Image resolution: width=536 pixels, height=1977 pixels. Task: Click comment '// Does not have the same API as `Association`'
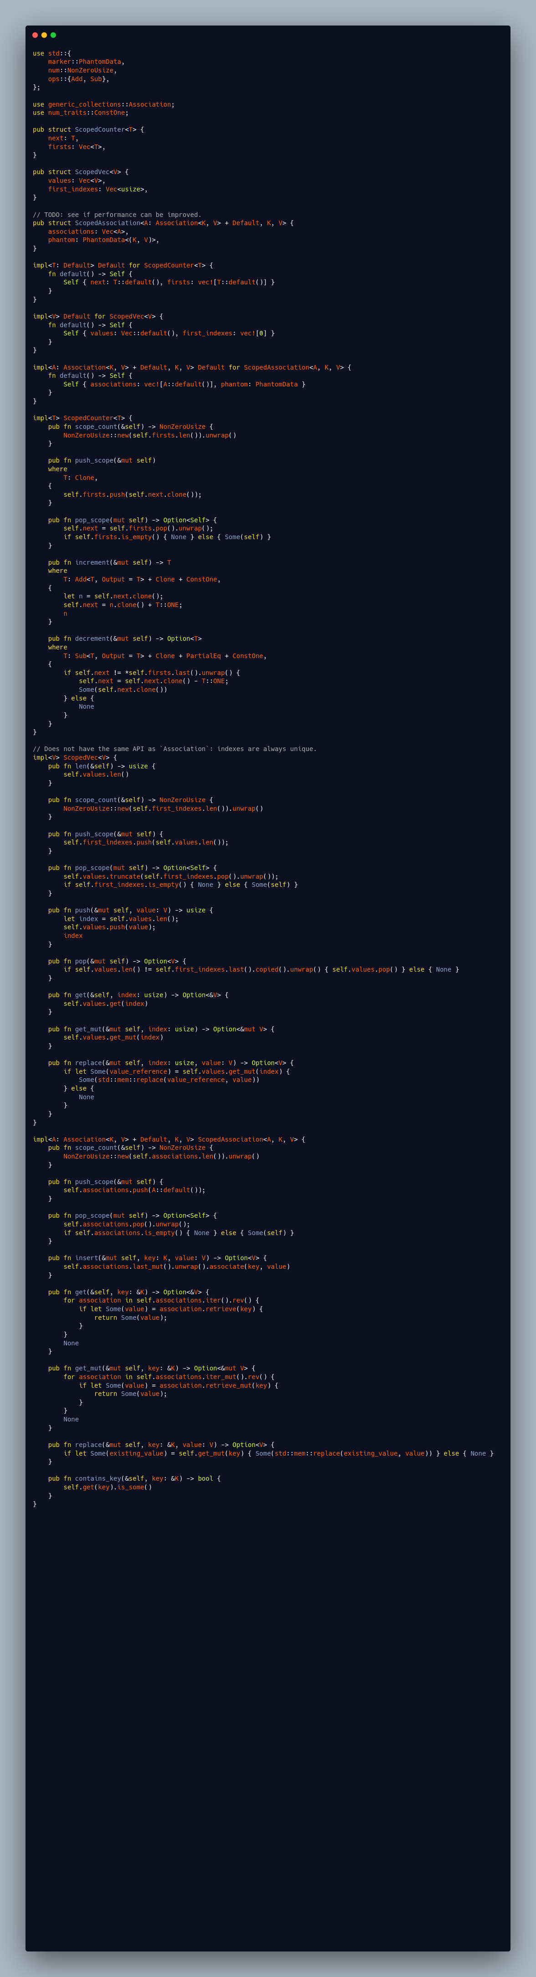121,749
